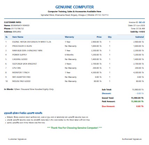Click the 'Subtotal' column header
The image size is (149, 145).
pyautogui.click(x=140, y=37)
